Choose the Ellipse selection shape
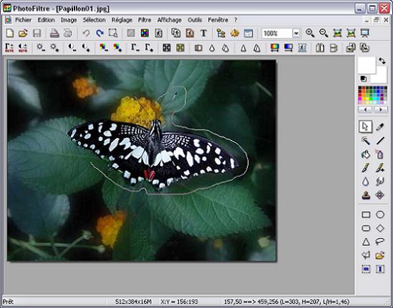The height and width of the screenshot is (308, 393). point(380,214)
